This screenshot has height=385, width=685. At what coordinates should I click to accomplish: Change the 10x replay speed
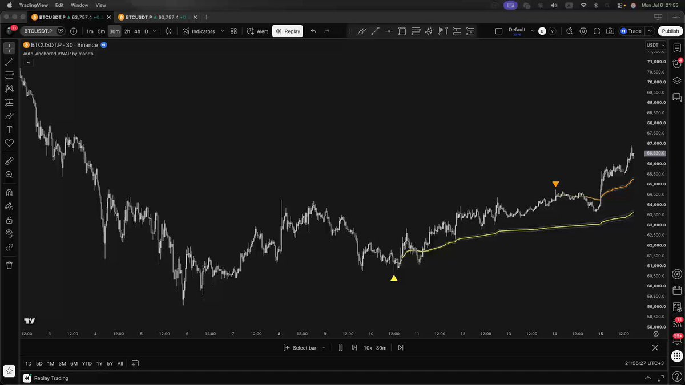(x=368, y=348)
